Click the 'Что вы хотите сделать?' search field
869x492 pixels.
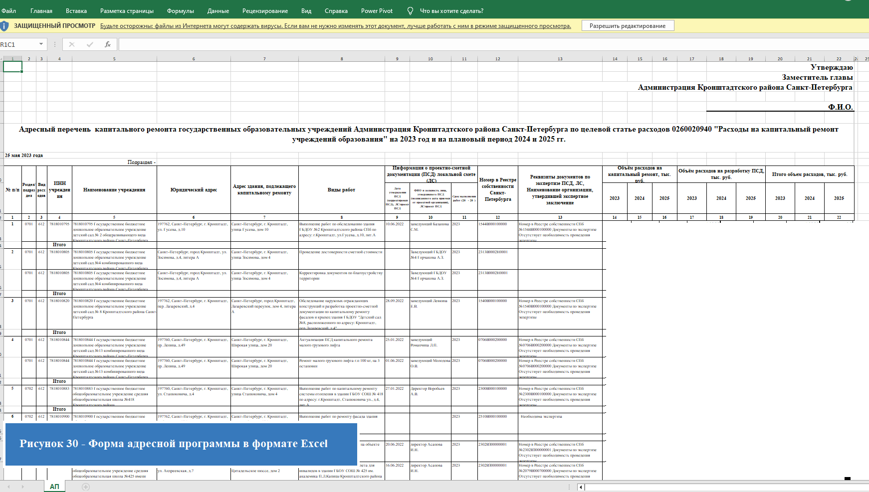coord(451,11)
